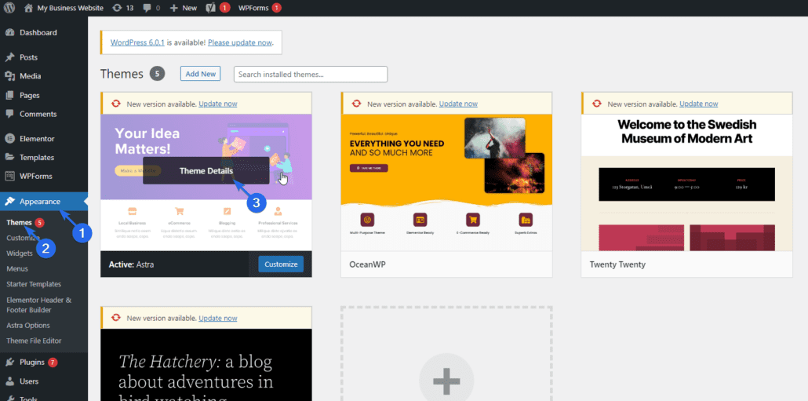Open the Customize submenu item
The image size is (808, 401).
24,238
